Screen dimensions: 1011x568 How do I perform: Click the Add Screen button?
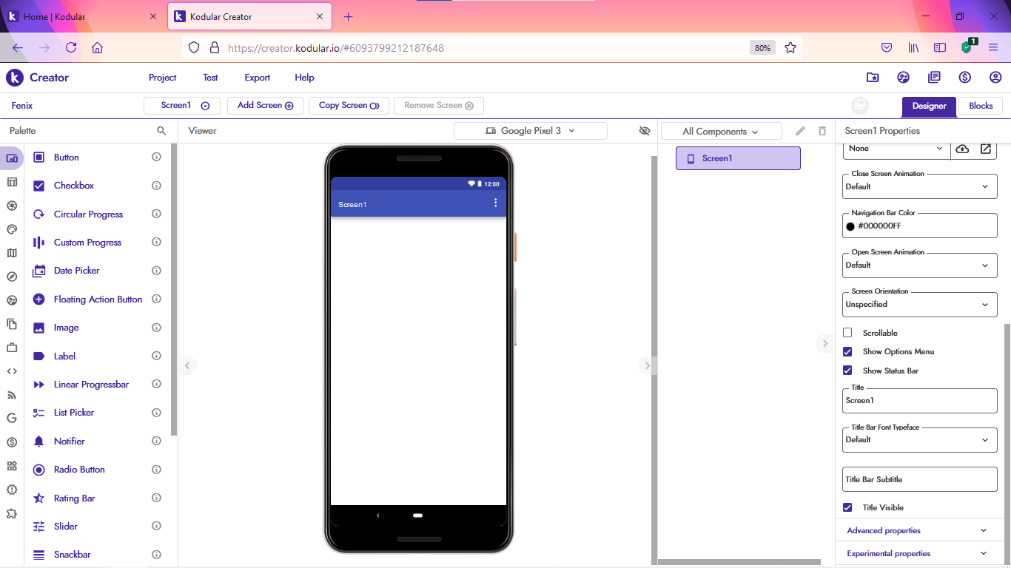(x=265, y=106)
